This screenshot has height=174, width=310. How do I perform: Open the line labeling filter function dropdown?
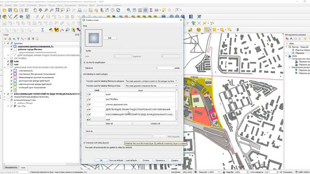click(151, 86)
